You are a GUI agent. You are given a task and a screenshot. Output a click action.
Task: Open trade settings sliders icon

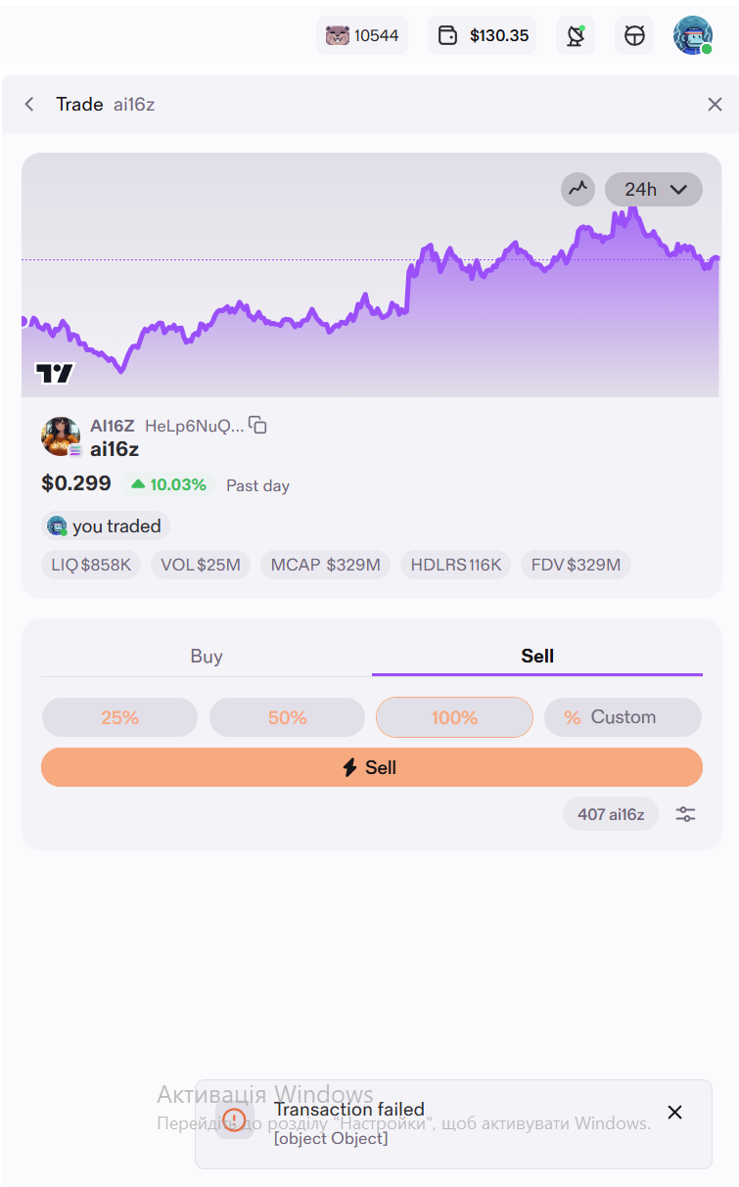click(686, 814)
